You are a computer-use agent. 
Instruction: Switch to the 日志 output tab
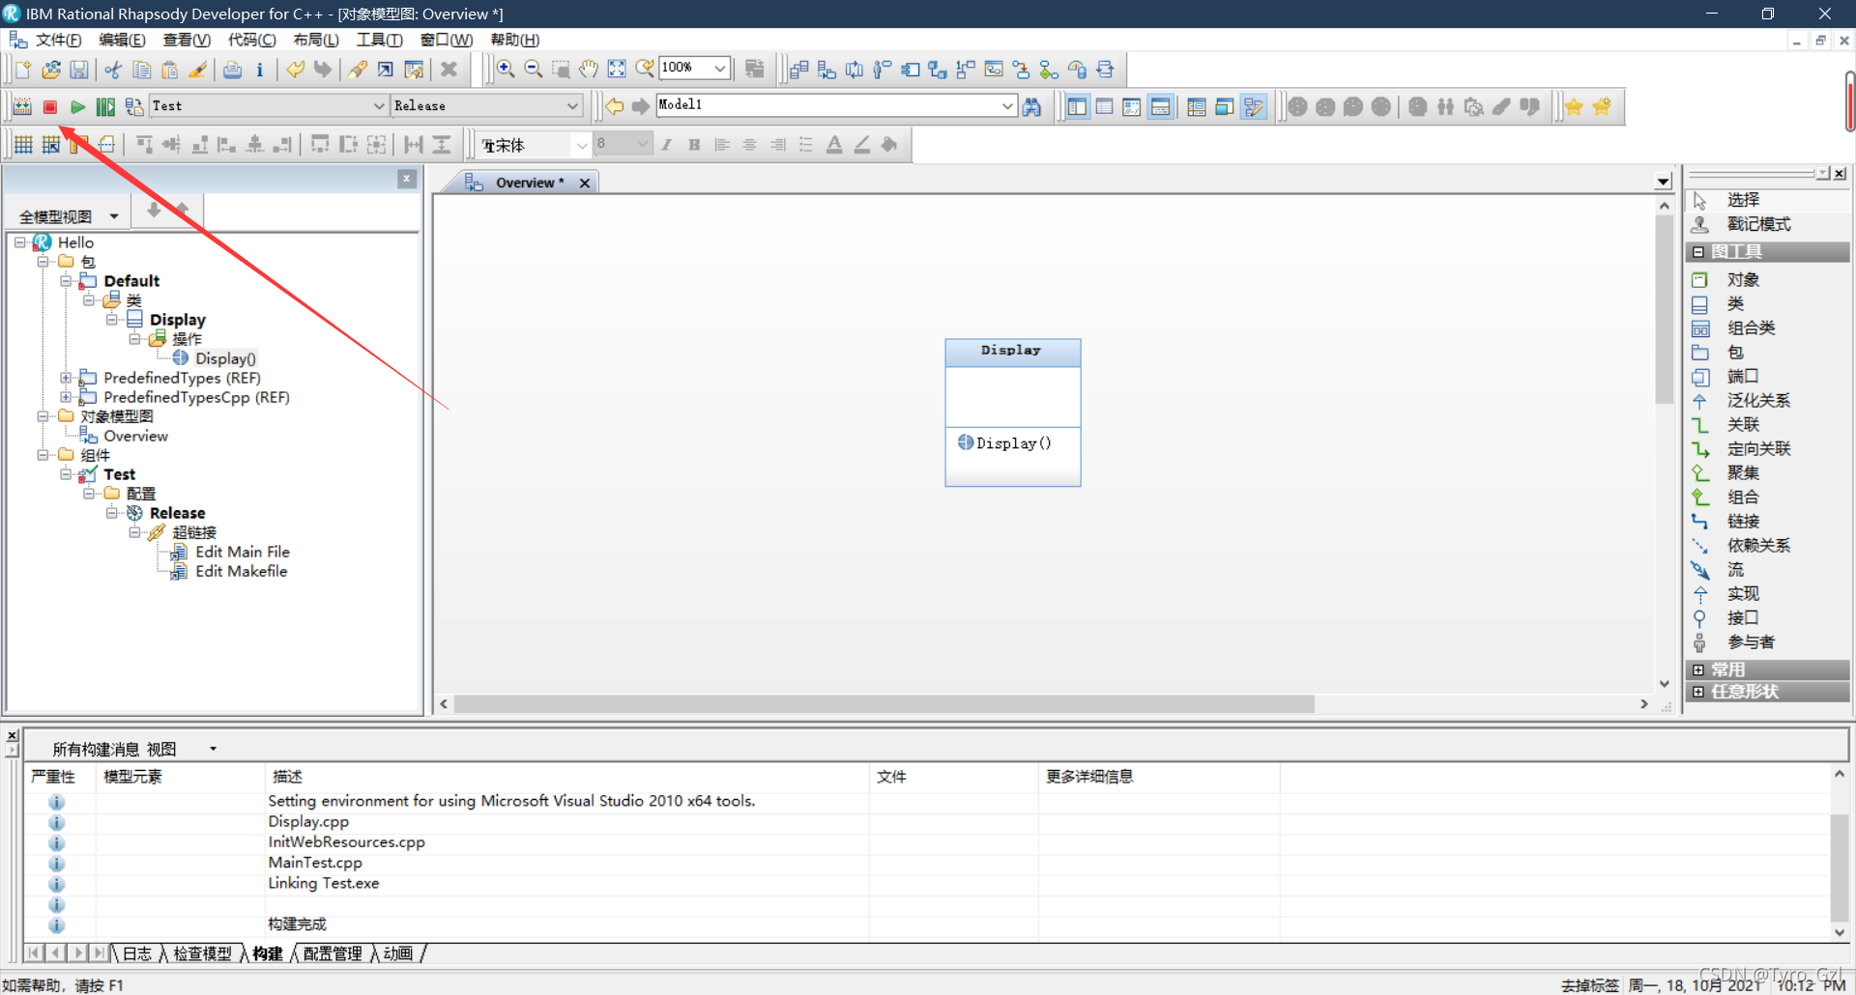click(136, 953)
